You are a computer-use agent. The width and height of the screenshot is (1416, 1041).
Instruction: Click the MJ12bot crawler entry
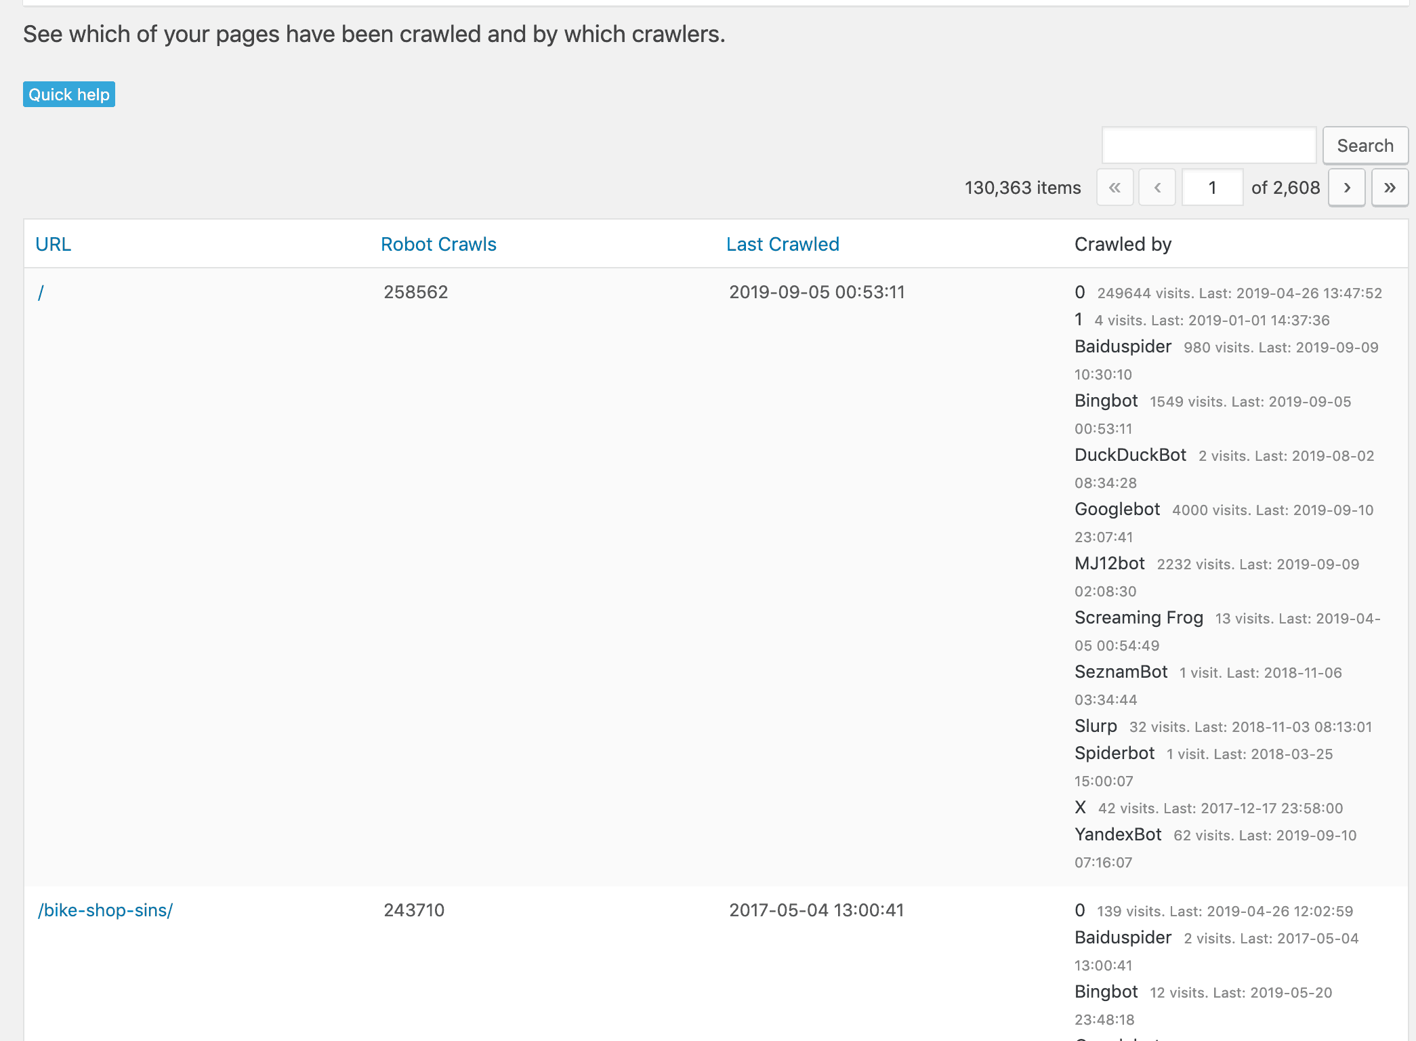coord(1217,577)
